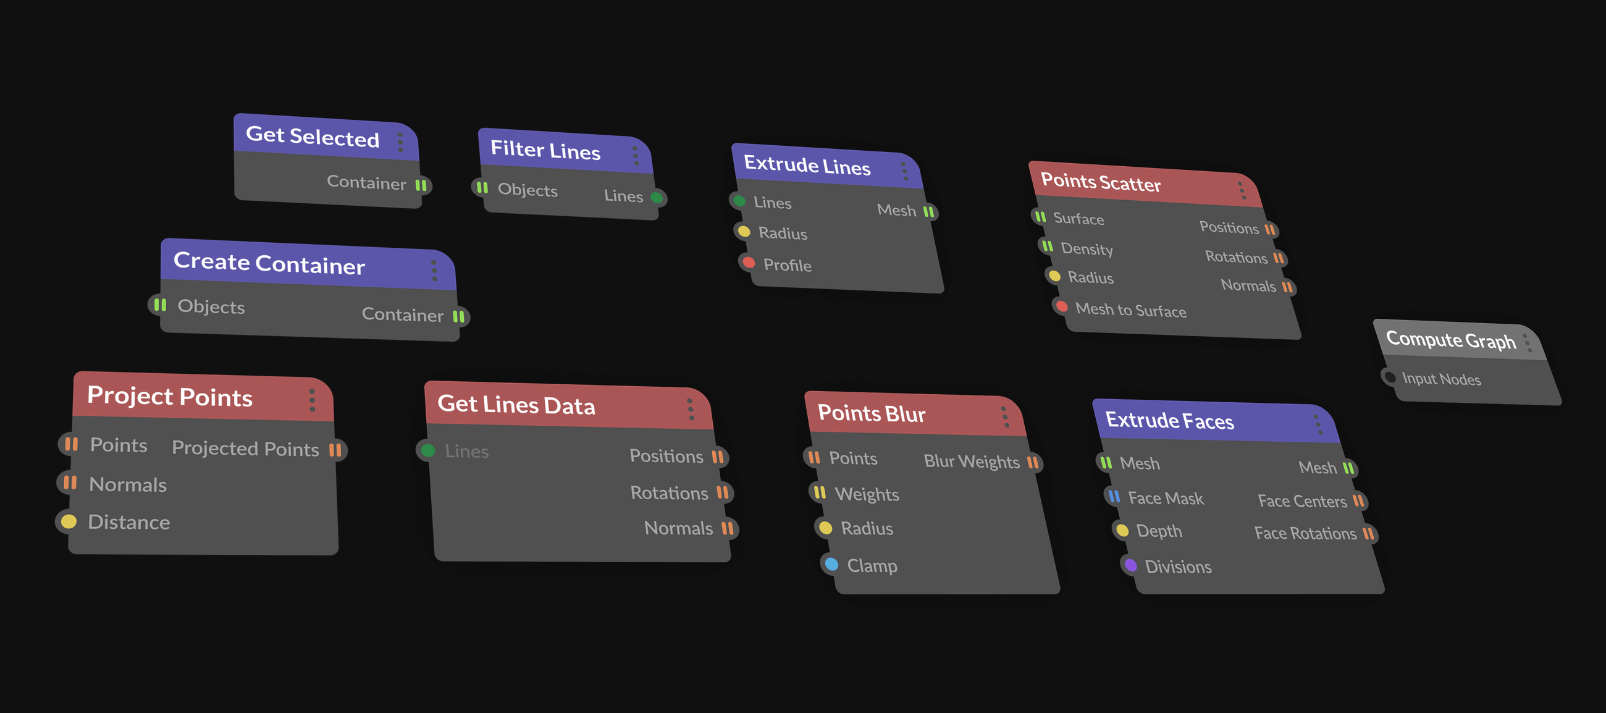Click the Project Points node title
The image size is (1606, 713).
(171, 397)
